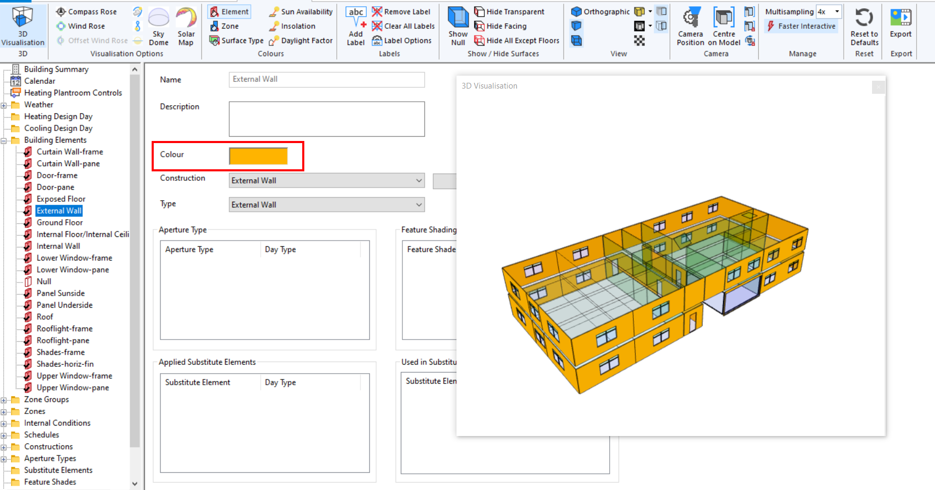Select Roof building element
Image resolution: width=935 pixels, height=490 pixels.
(45, 317)
